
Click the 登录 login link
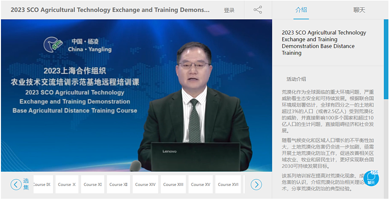[x=229, y=10]
